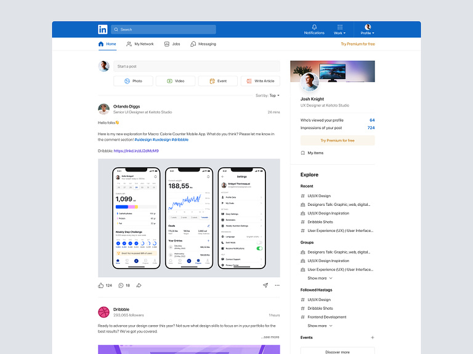Click the LinkedIn logo icon
The image size is (473, 354).
click(102, 29)
